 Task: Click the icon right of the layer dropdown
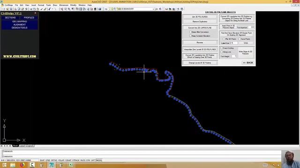coord(157,9)
